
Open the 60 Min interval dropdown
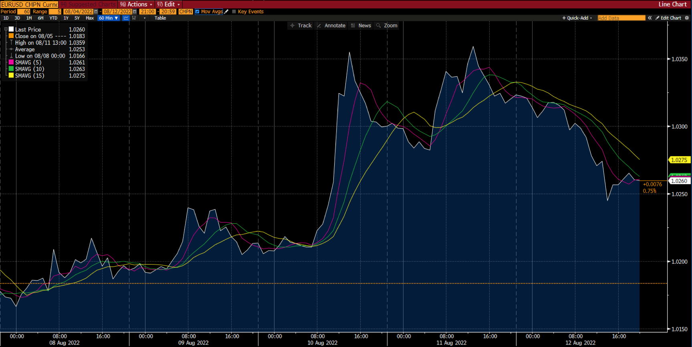[109, 18]
